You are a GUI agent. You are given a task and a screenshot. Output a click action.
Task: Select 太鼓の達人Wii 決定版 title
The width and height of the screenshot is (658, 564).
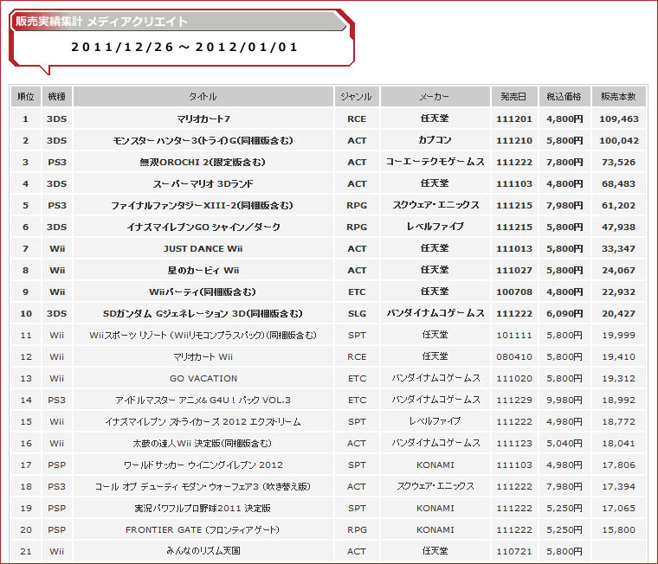coord(203,443)
